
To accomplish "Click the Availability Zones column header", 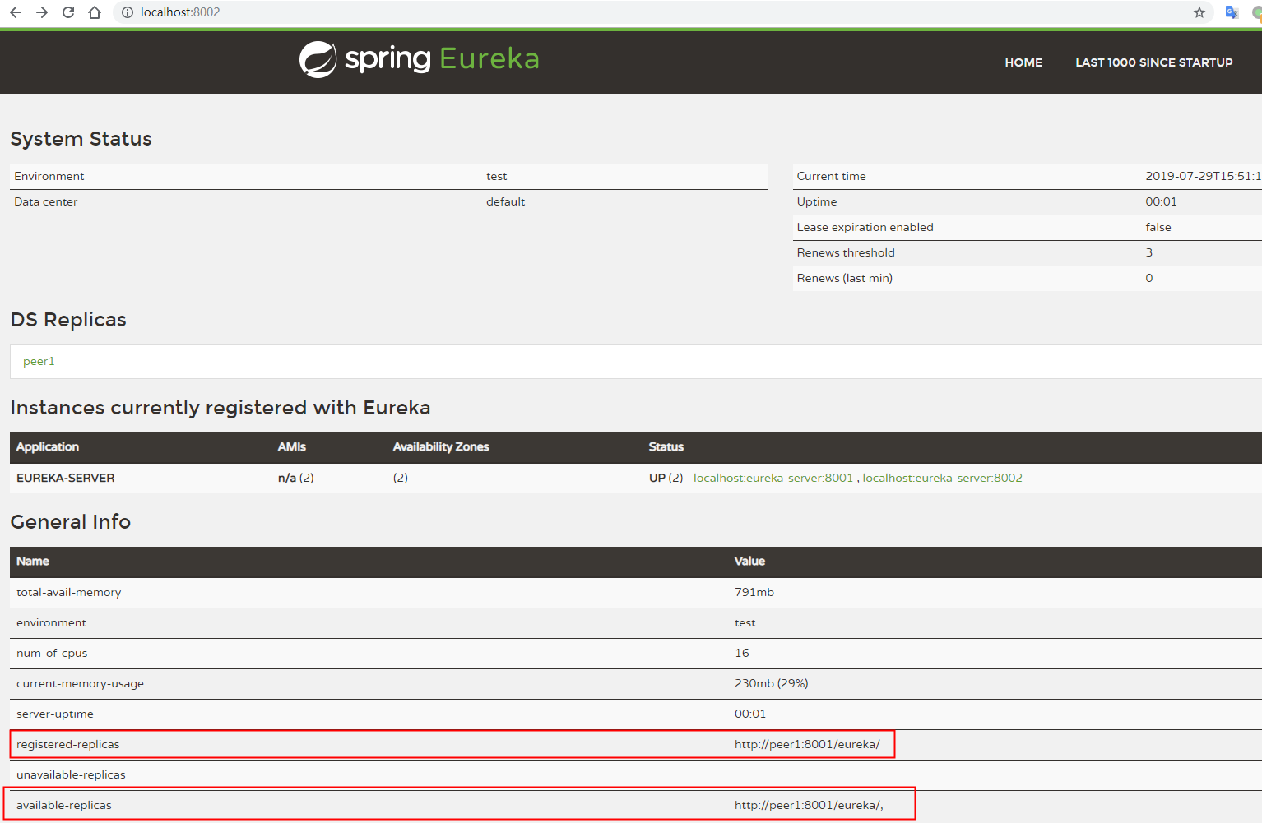I will [441, 446].
